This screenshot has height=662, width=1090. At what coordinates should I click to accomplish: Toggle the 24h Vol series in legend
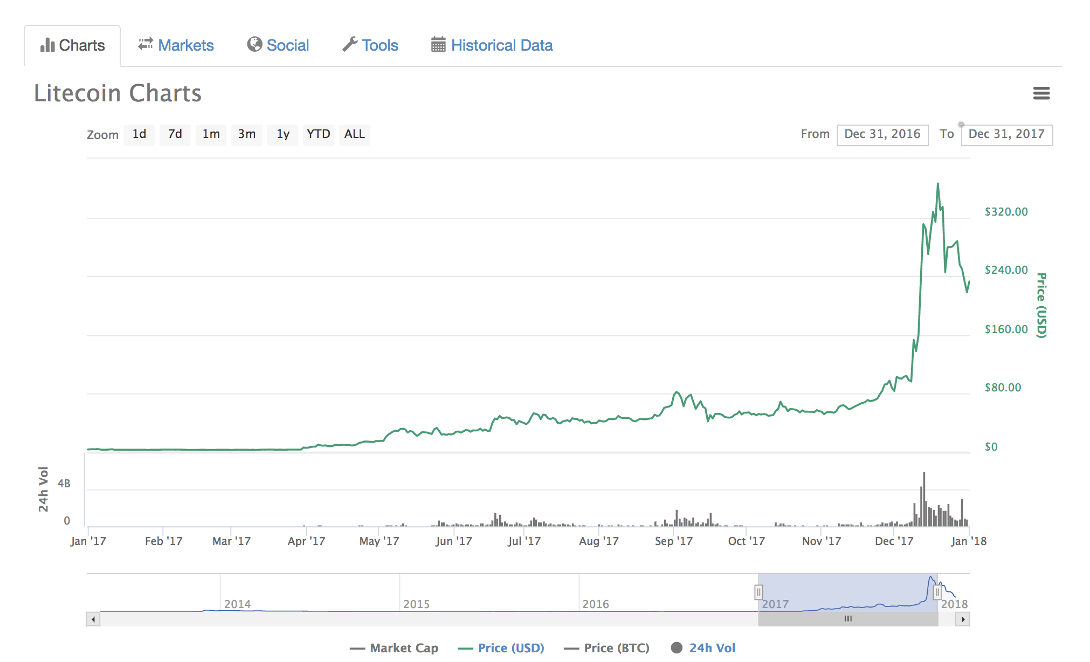coord(703,648)
